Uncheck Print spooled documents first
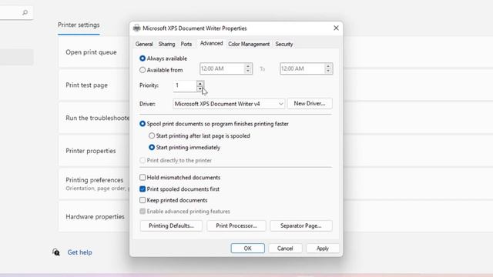The height and width of the screenshot is (277, 493). point(143,189)
